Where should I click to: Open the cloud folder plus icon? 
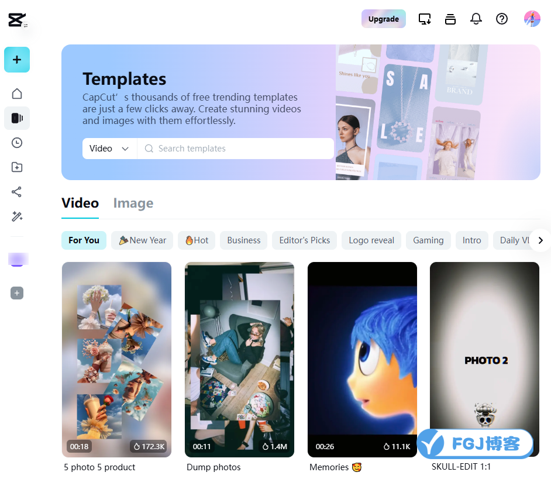pos(17,167)
